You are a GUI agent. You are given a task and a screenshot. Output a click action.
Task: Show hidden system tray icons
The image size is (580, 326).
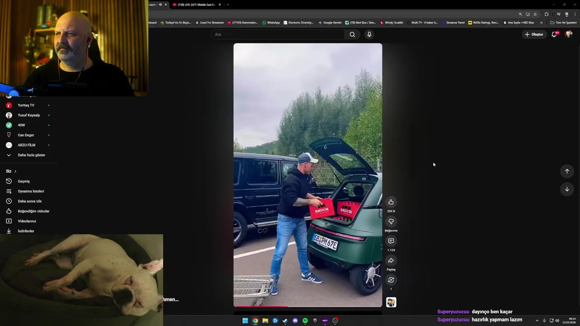537,321
